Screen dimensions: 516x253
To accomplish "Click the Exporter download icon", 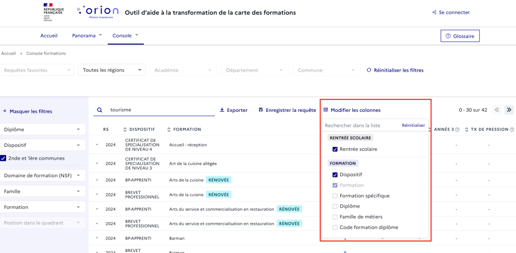I will (x=222, y=110).
